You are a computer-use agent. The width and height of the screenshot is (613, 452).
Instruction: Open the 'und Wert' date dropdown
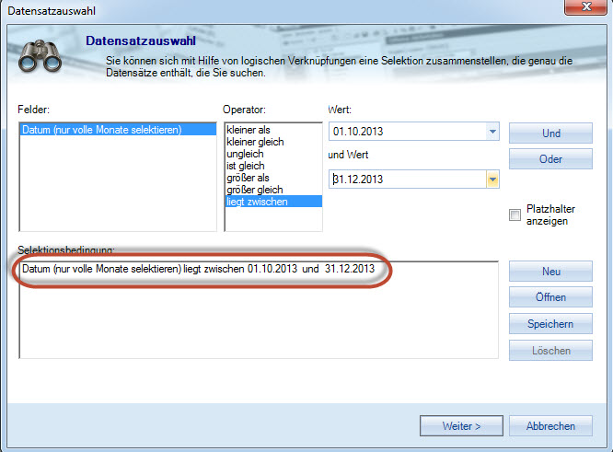[492, 179]
